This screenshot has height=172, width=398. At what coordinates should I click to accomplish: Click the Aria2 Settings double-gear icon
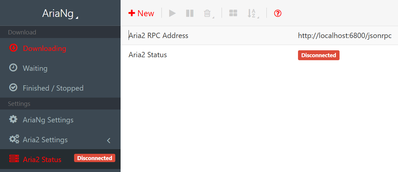(x=14, y=139)
